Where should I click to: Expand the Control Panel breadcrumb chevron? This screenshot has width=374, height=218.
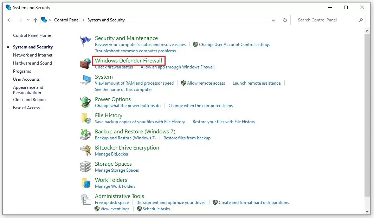click(84, 20)
